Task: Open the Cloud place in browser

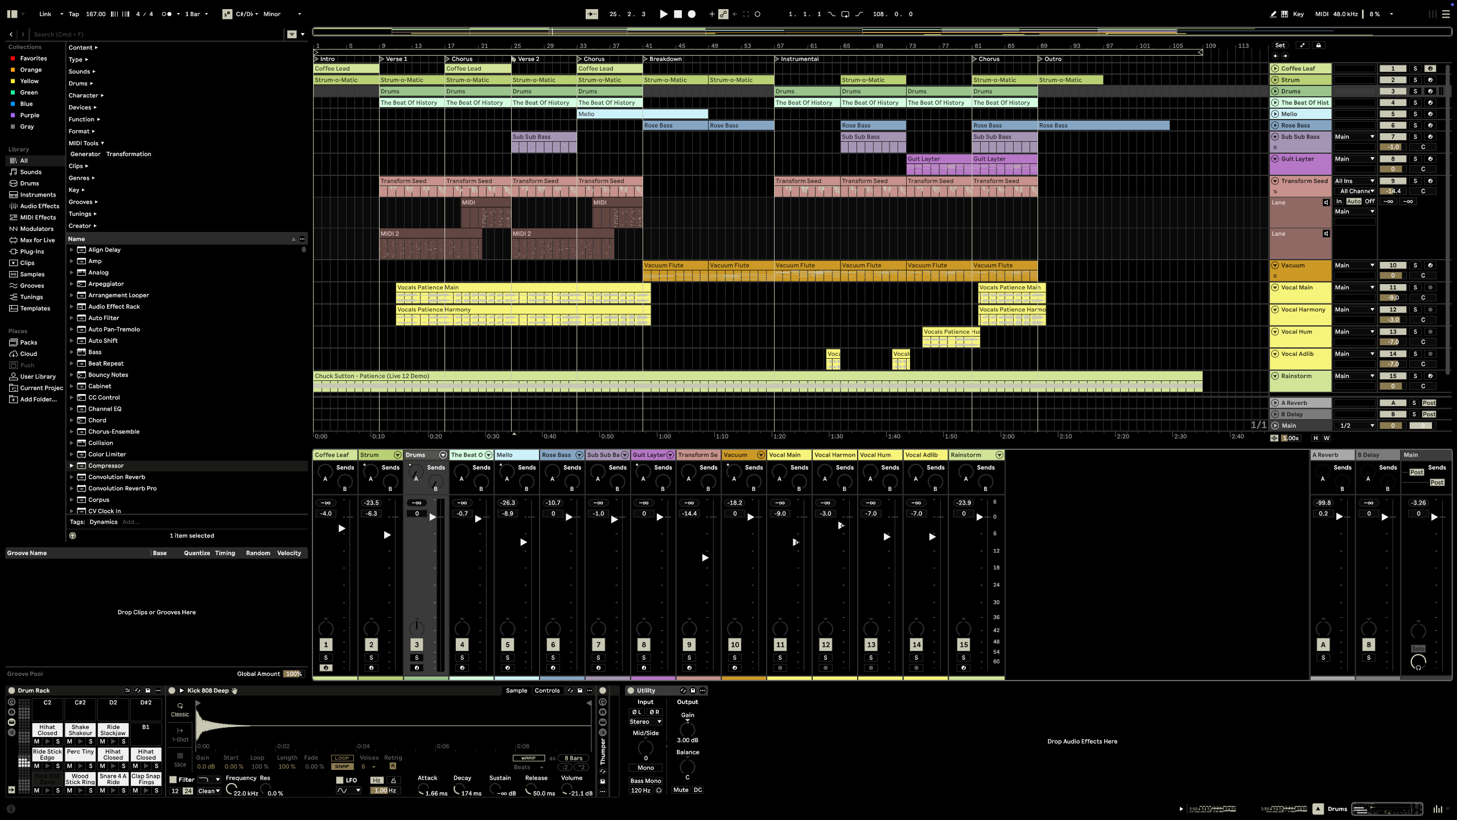Action: pos(28,354)
